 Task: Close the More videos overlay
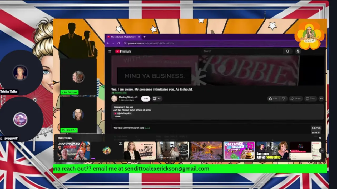pyautogui.click(x=320, y=138)
